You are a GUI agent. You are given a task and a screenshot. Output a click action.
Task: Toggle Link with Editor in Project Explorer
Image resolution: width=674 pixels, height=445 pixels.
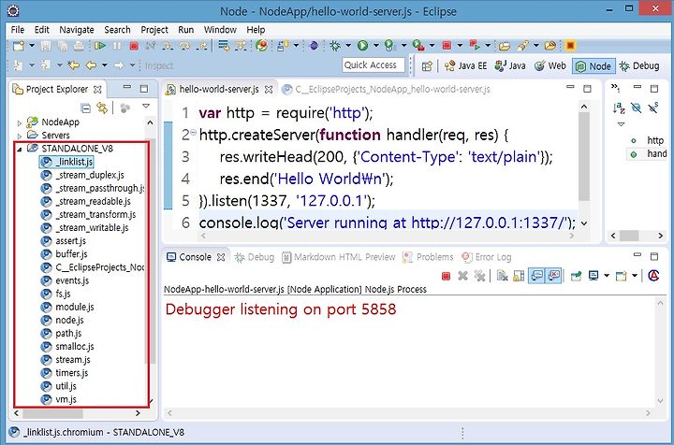coord(102,108)
